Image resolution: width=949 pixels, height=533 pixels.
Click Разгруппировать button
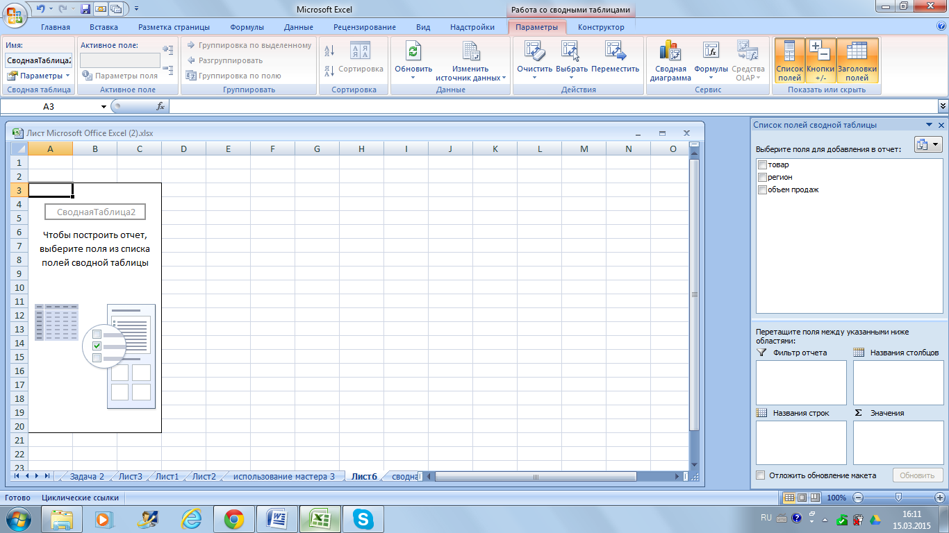coord(224,60)
